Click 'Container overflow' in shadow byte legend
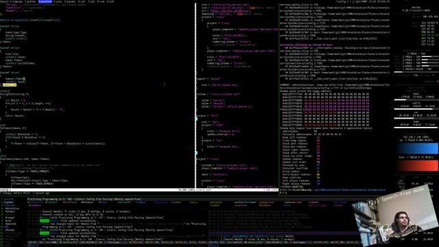439x247 pixels. click(x=296, y=168)
